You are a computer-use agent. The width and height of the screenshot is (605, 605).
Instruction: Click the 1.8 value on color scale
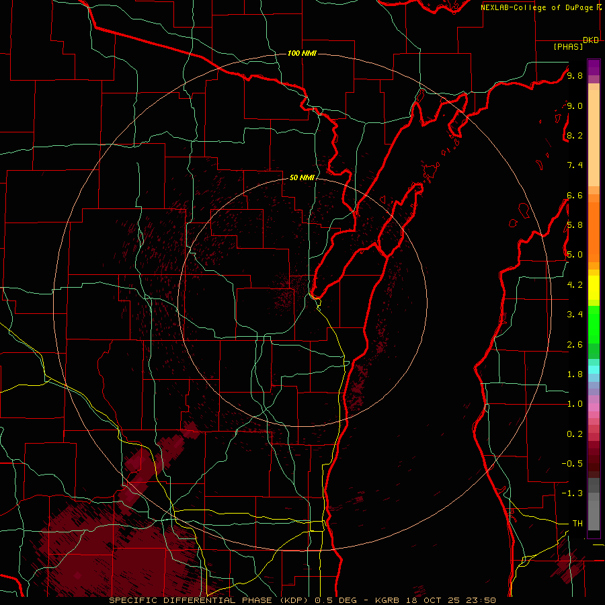(575, 374)
